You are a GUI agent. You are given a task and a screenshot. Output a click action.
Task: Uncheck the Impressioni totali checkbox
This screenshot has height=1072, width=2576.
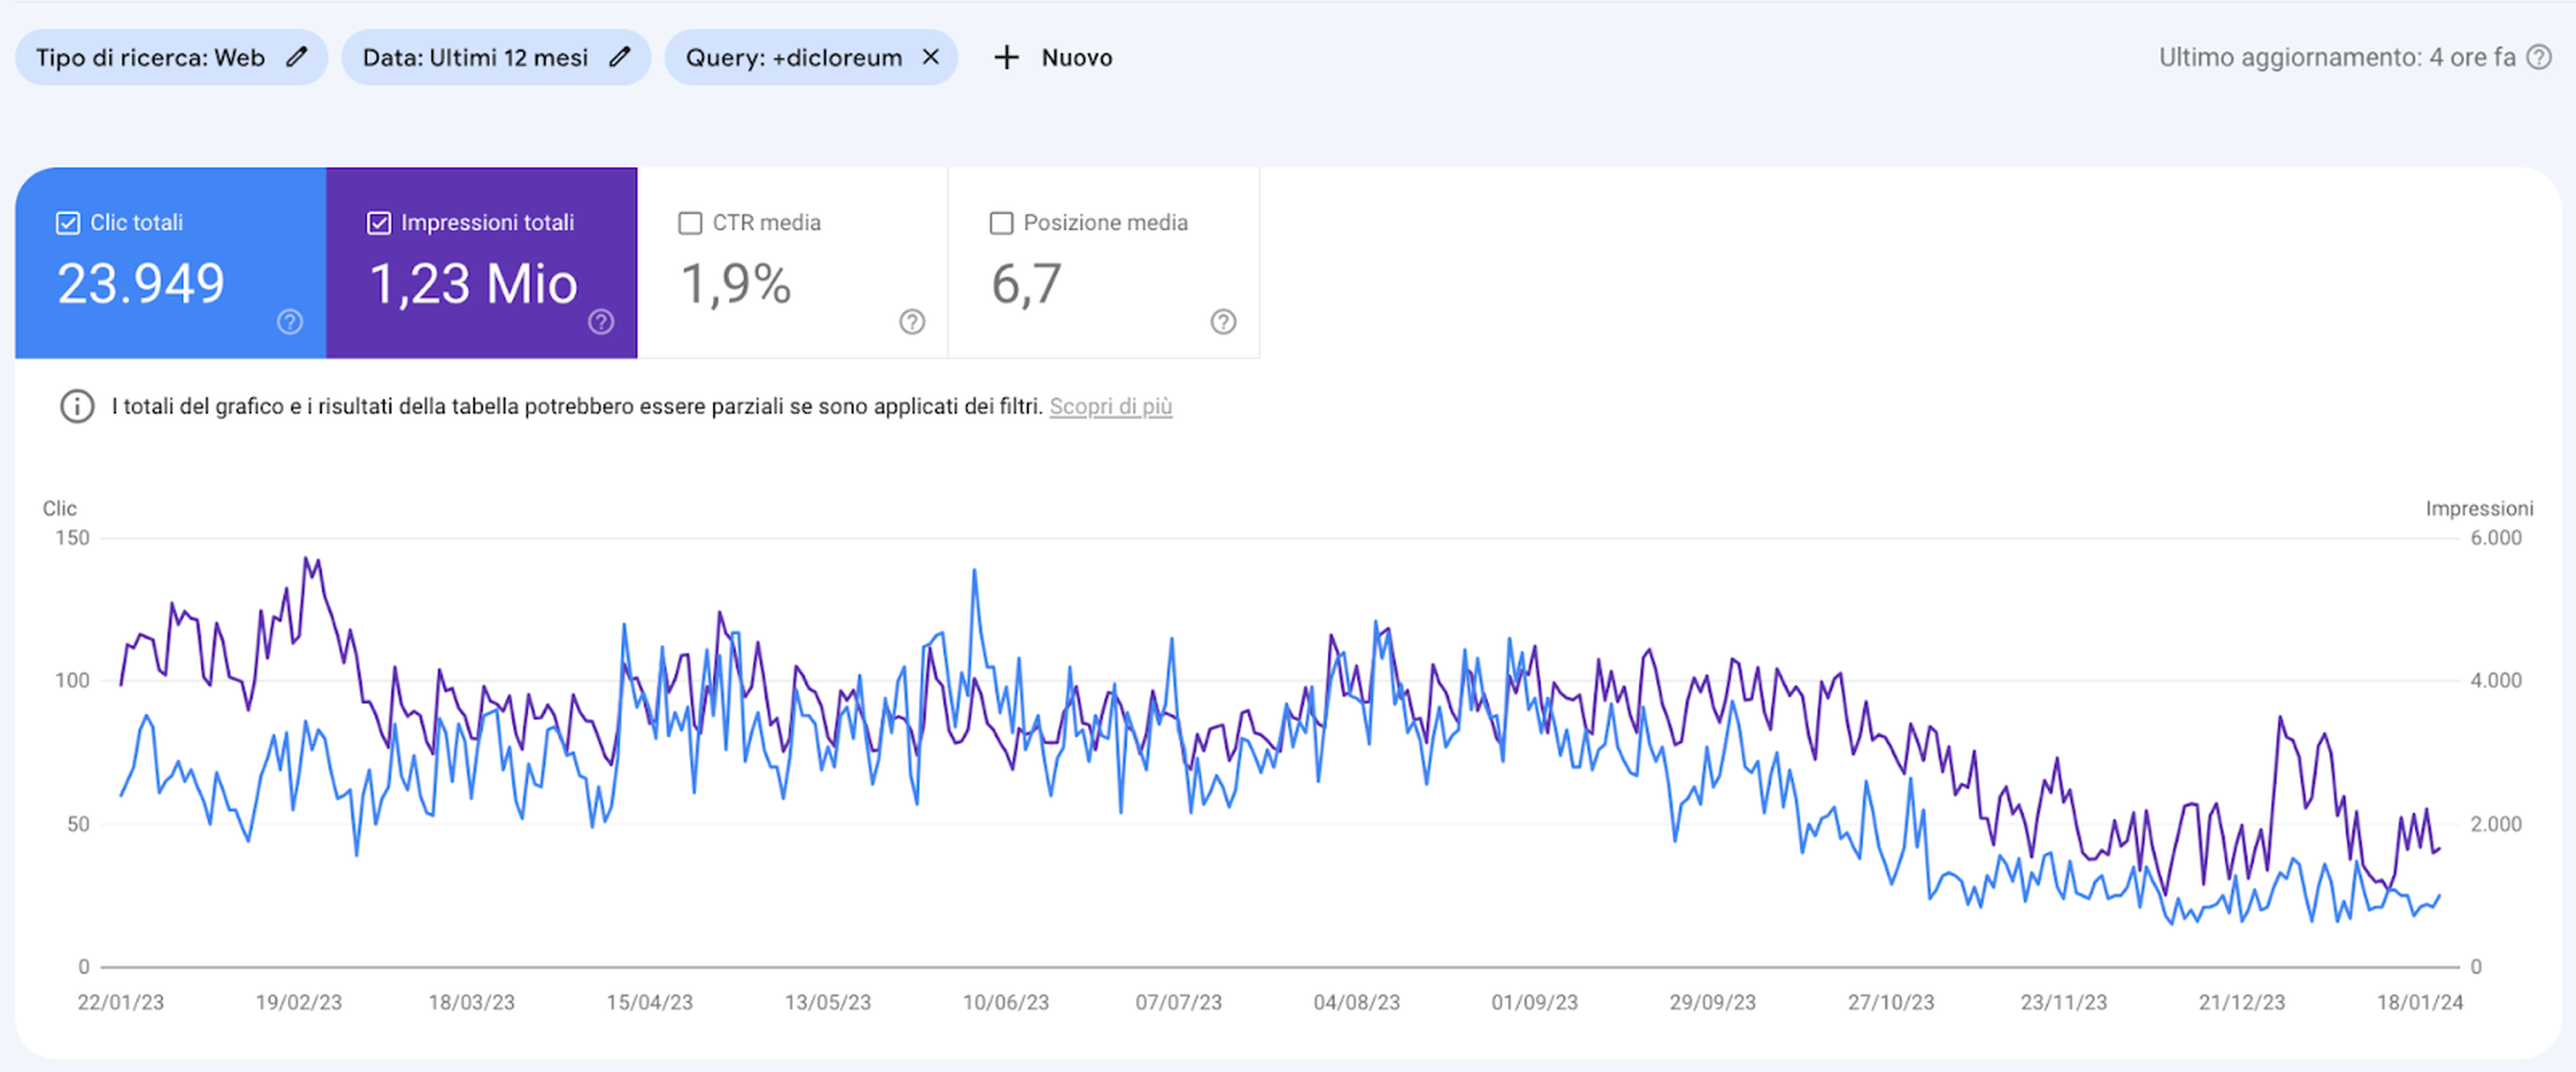[x=379, y=223]
